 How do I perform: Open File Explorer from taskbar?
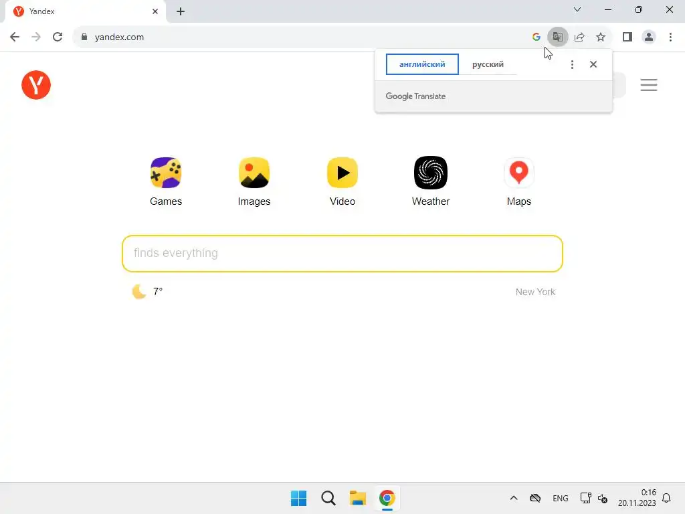[357, 498]
